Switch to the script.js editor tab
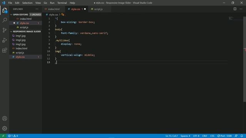 [100, 9]
